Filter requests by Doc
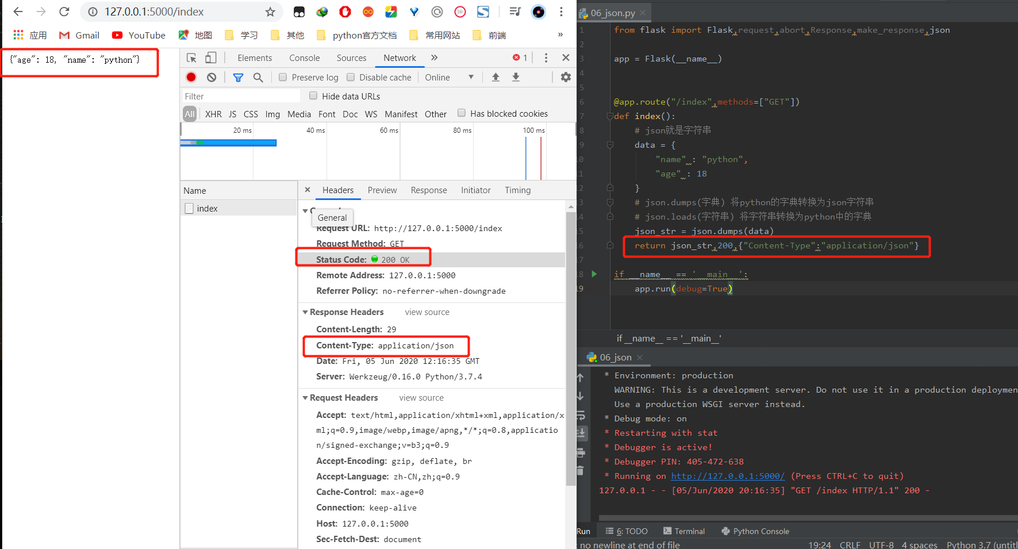The image size is (1018, 549). (x=350, y=114)
